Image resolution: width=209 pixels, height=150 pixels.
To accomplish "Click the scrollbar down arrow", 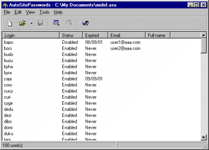I will [204, 137].
